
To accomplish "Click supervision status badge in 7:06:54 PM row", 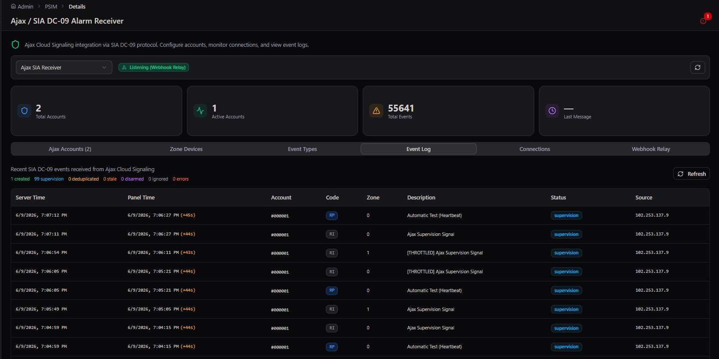I will pos(566,253).
